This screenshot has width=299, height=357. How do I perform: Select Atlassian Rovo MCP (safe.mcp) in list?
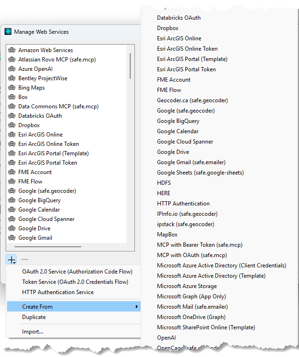[57, 60]
